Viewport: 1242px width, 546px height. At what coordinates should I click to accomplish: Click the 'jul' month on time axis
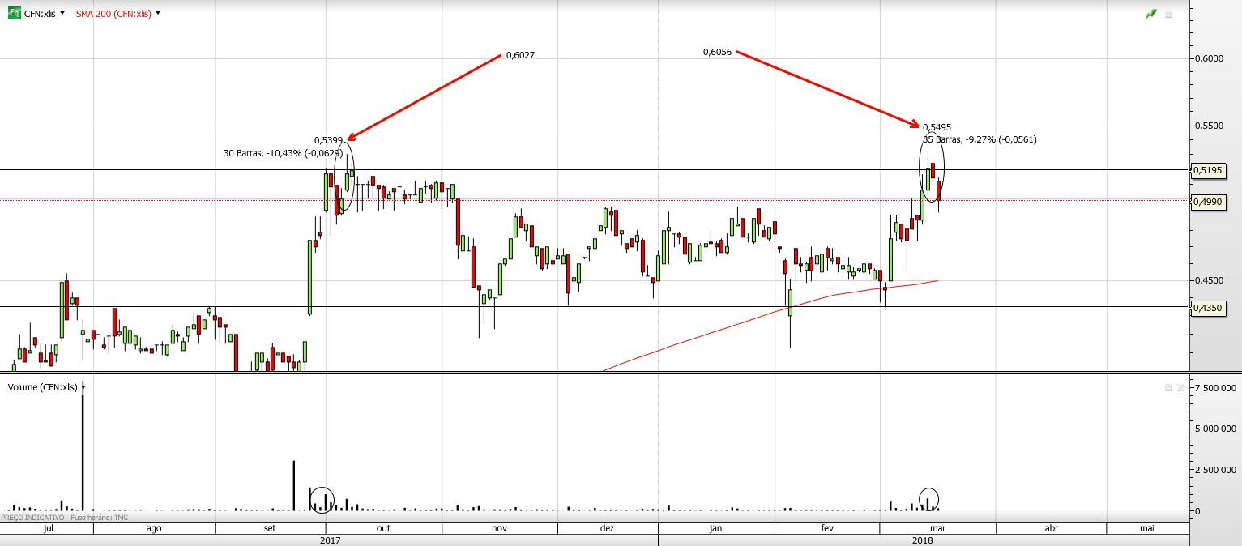coord(48,528)
